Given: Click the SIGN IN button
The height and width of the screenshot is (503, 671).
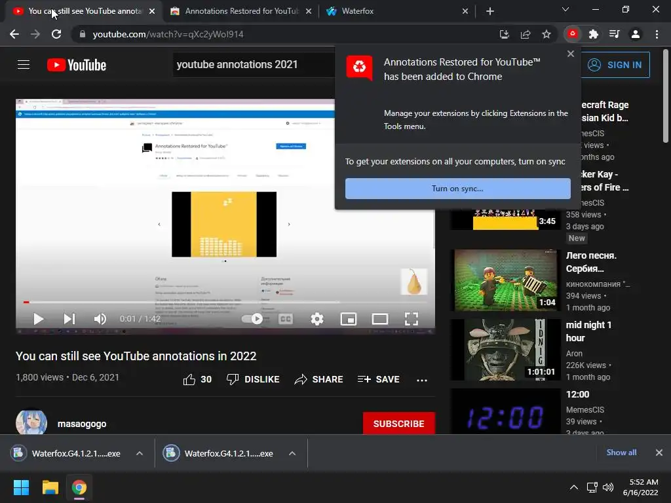Looking at the screenshot, I should point(615,65).
